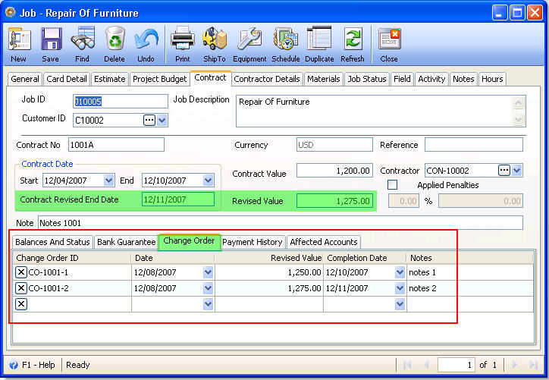
Task: Open the contract Start date picker
Action: pos(109,181)
